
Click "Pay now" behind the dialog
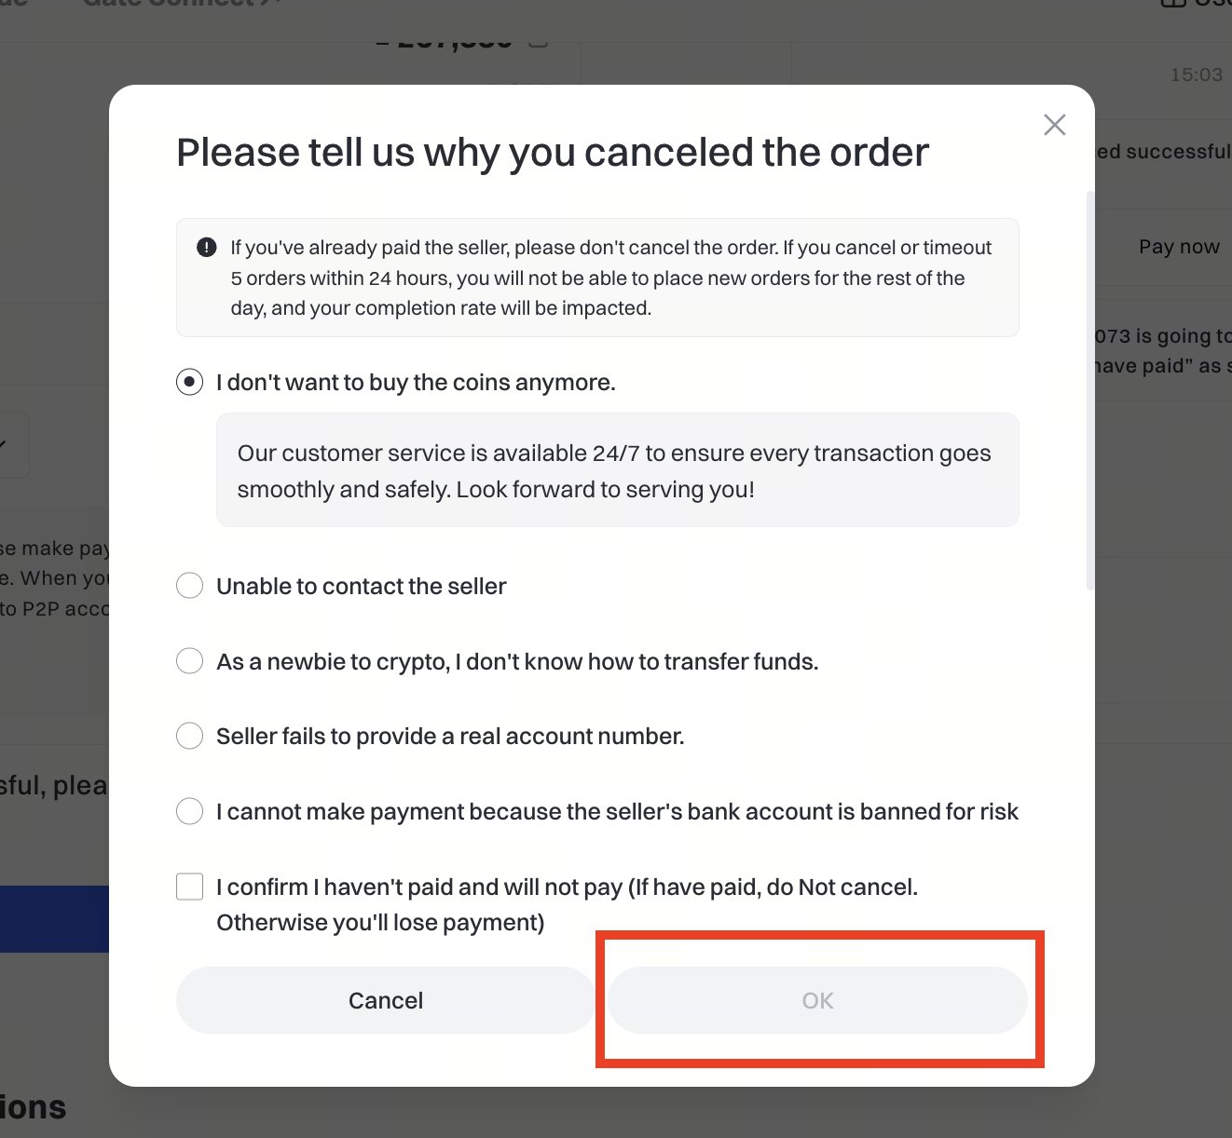click(1179, 247)
